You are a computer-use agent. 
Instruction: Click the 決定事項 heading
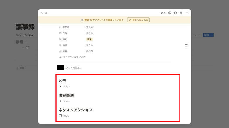[66, 95]
